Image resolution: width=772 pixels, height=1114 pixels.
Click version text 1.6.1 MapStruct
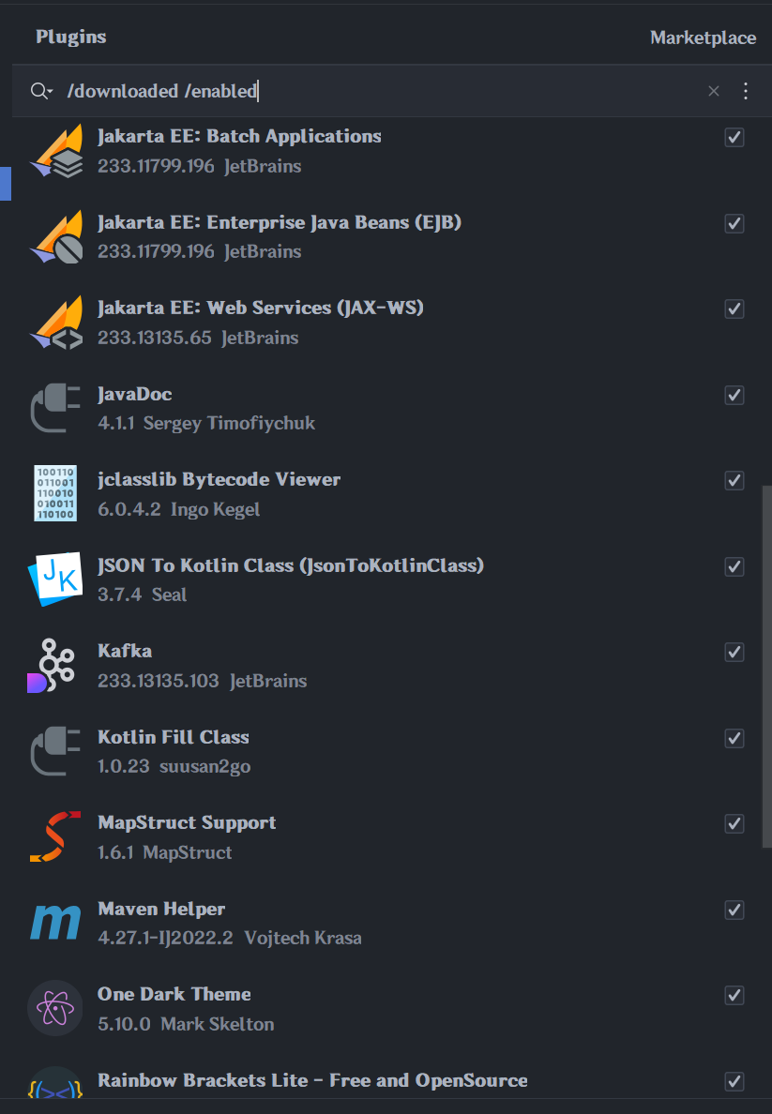pyautogui.click(x=165, y=852)
